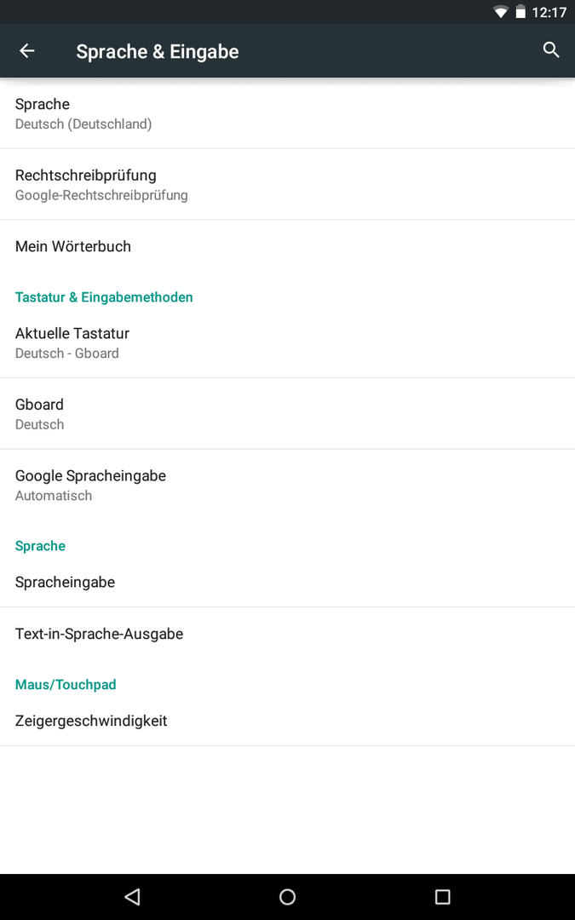Open Text-in-Sprache-Ausgabe settings
The width and height of the screenshot is (575, 920).
click(288, 634)
